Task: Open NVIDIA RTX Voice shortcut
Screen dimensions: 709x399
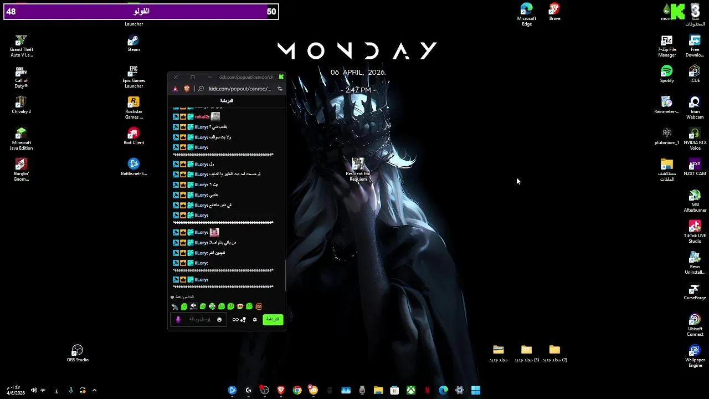Action: (x=695, y=139)
